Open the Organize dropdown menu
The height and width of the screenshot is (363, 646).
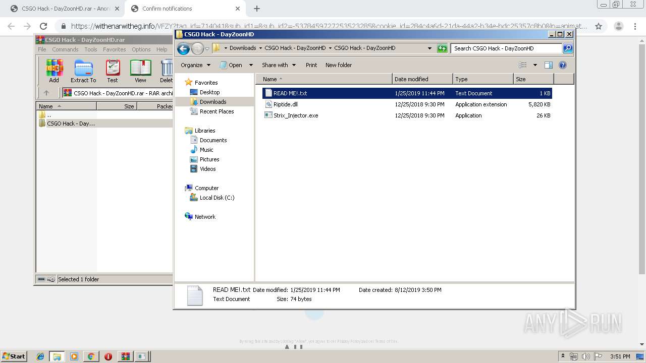[x=195, y=65]
